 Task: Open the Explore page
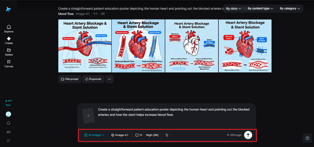[9, 29]
